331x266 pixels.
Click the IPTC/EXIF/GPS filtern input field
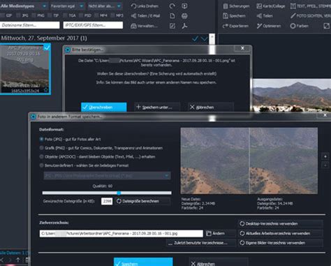coord(93,25)
